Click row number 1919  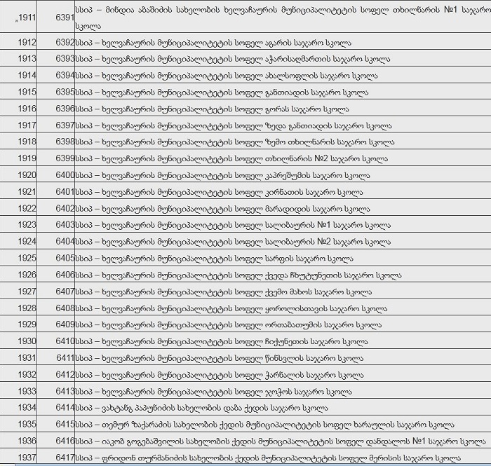27,158
